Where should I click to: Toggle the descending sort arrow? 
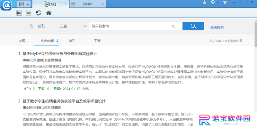point(58,41)
